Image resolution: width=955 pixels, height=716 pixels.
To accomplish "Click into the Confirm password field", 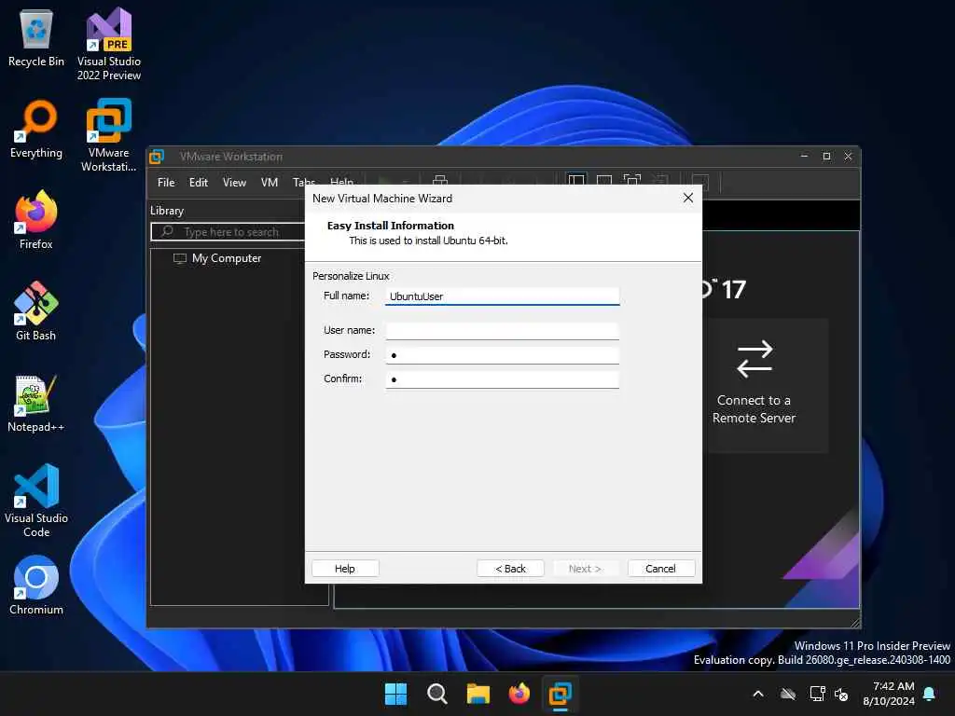I will [x=503, y=379].
